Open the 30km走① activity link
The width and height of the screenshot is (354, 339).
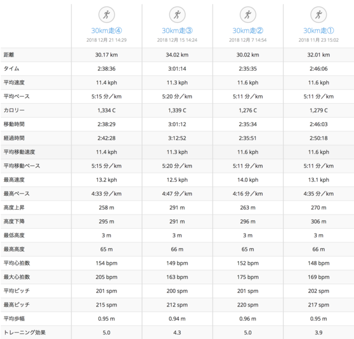point(319,31)
